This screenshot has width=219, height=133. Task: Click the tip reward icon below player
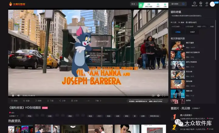72,101
